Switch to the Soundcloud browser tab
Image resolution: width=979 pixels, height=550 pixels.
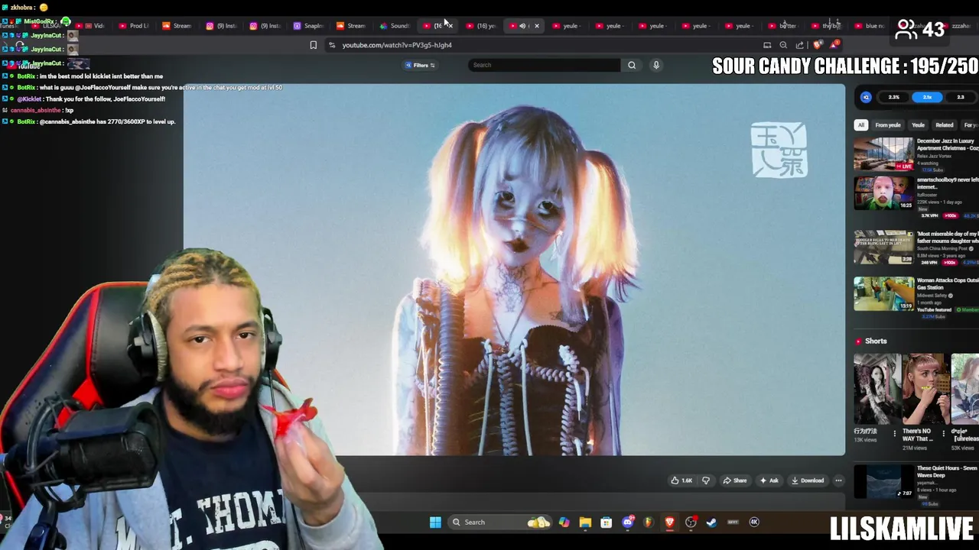395,26
